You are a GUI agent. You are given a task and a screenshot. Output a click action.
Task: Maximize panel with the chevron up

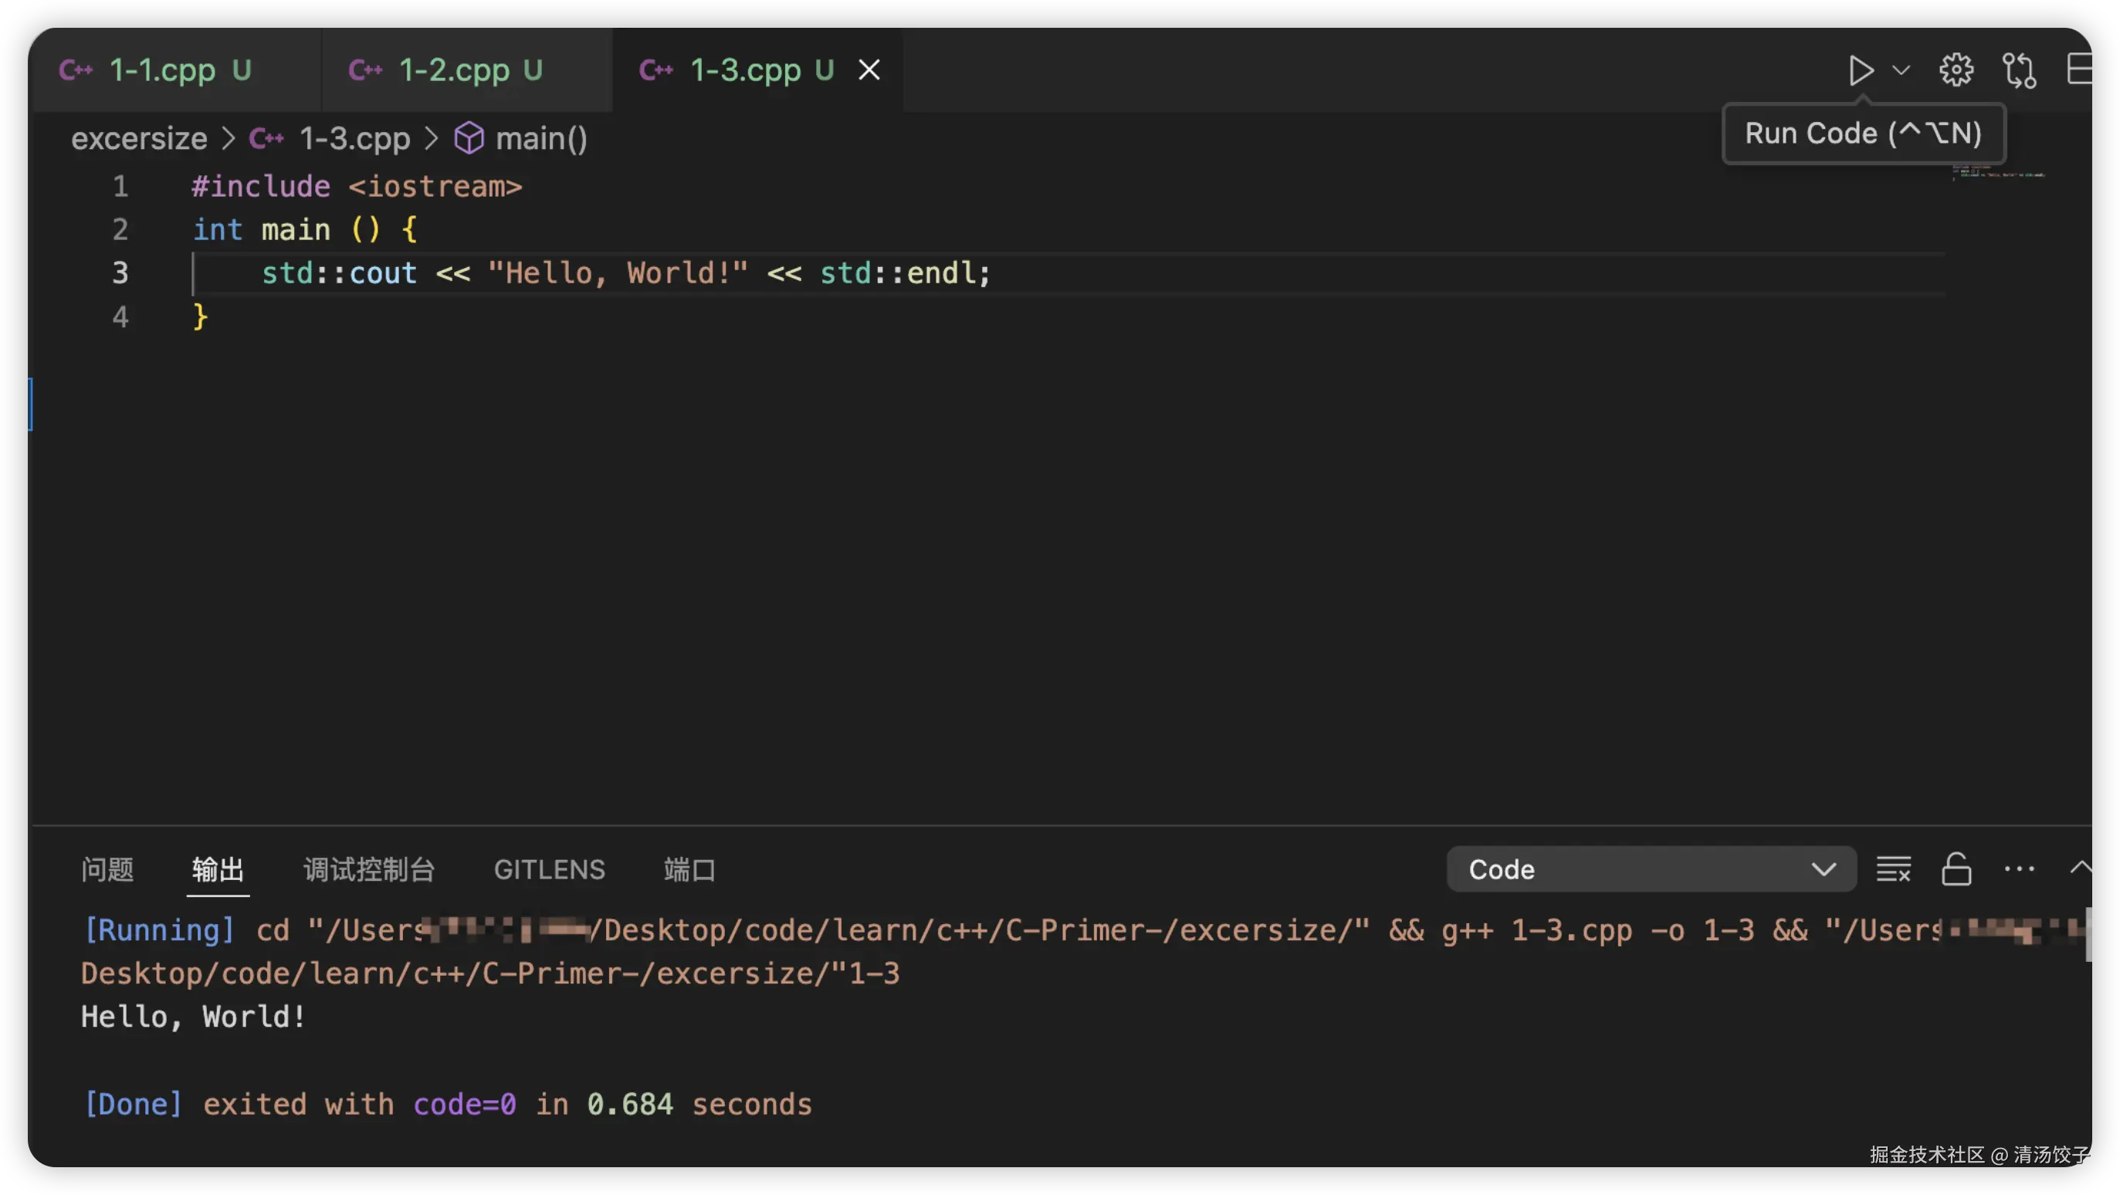pos(2080,867)
